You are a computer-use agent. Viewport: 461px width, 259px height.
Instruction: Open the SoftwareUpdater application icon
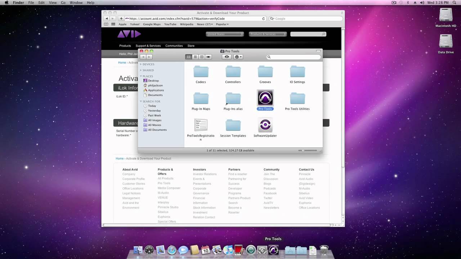[x=265, y=125]
